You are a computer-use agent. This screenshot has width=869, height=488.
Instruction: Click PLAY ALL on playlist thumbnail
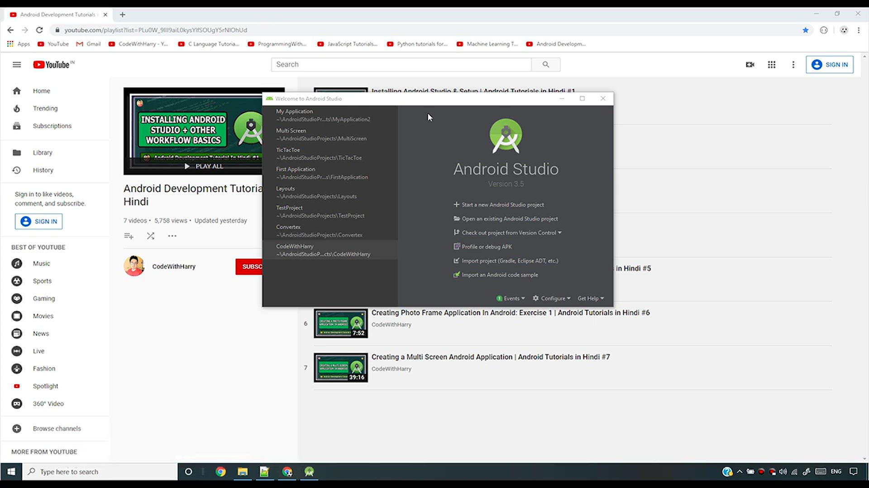coord(204,166)
